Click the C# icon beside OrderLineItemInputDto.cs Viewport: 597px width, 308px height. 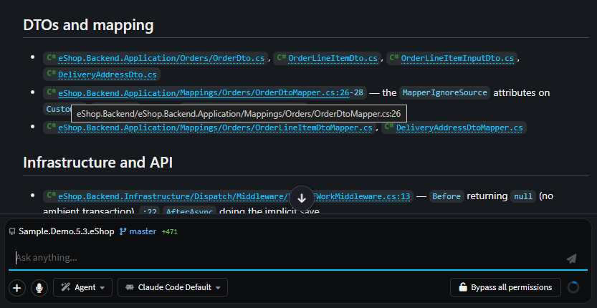(x=394, y=58)
